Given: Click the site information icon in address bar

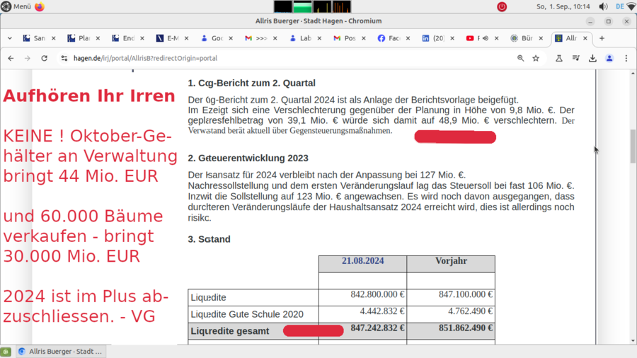Looking at the screenshot, I should [64, 58].
